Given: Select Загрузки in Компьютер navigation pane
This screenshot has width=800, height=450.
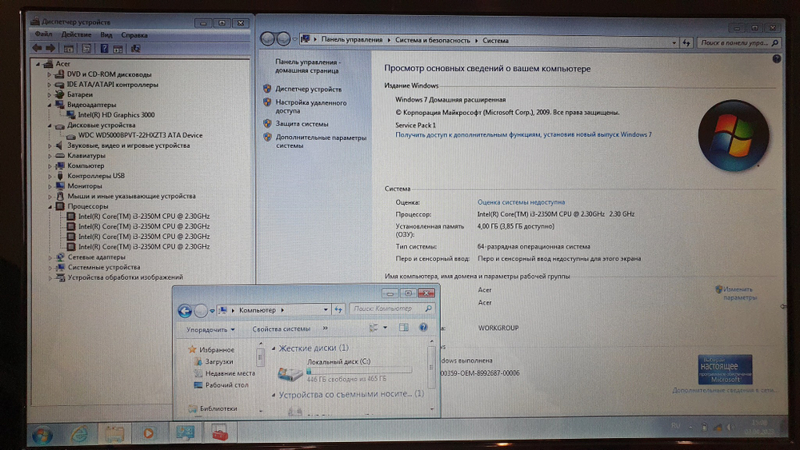Looking at the screenshot, I should click(219, 361).
